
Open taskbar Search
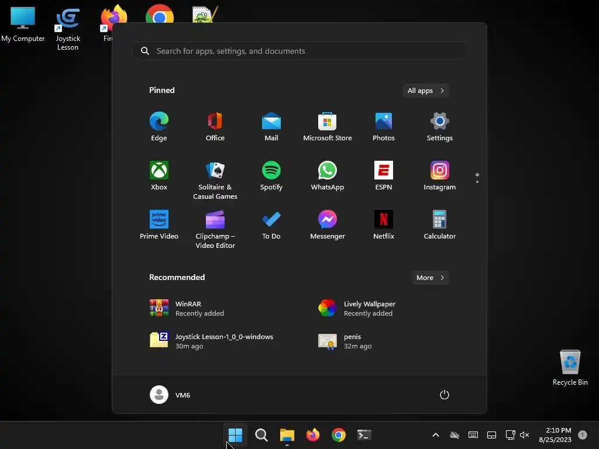pyautogui.click(x=261, y=435)
